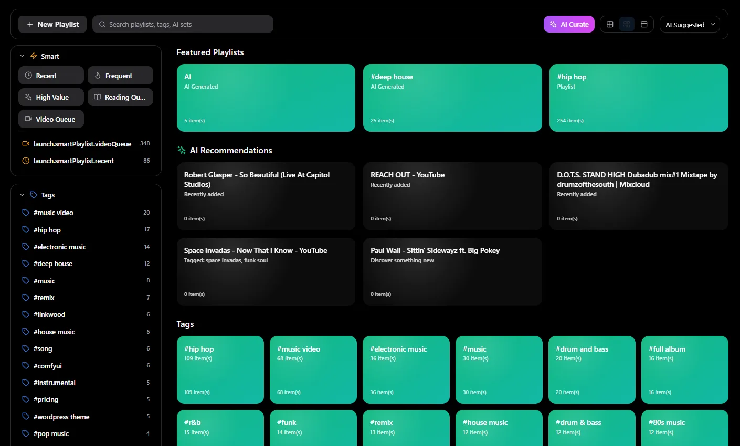Viewport: 740px width, 446px height.
Task: Switch to compact grid view icon
Action: [627, 24]
